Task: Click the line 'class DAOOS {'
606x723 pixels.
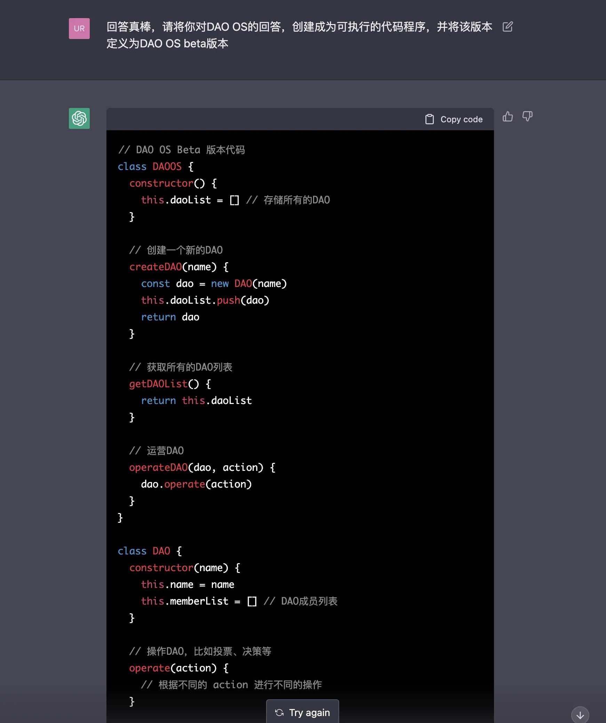Action: pyautogui.click(x=156, y=166)
